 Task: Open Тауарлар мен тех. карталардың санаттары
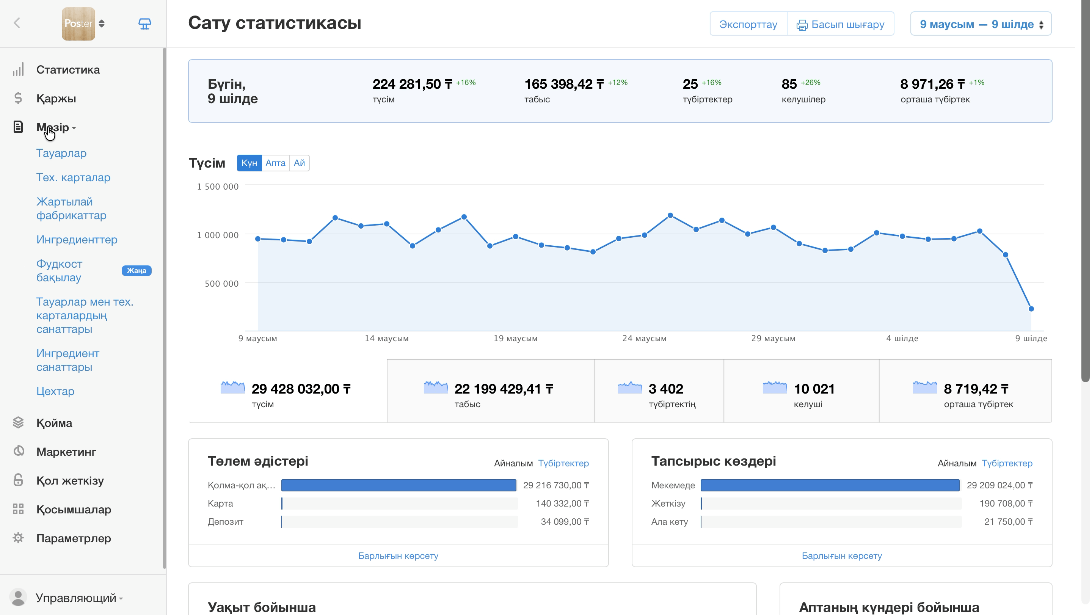click(x=85, y=315)
